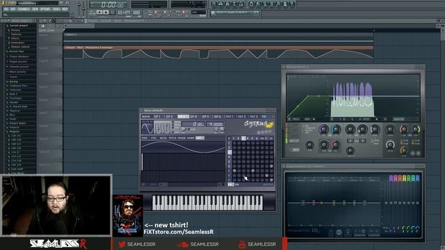Image resolution: width=445 pixels, height=250 pixels.
Task: Click the YouTube icon in the bottom banner
Action: (242, 244)
